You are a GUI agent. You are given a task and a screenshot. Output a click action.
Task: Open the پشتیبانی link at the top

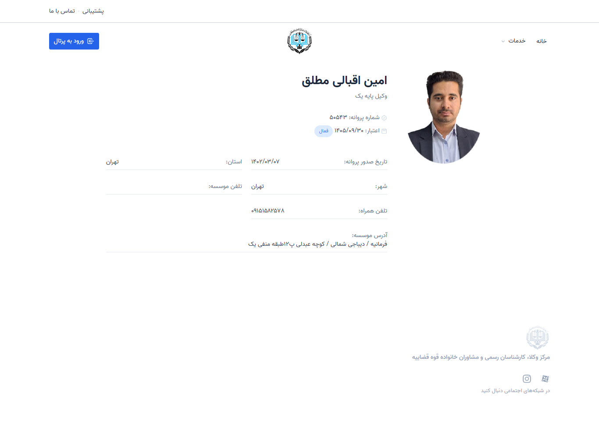[93, 11]
